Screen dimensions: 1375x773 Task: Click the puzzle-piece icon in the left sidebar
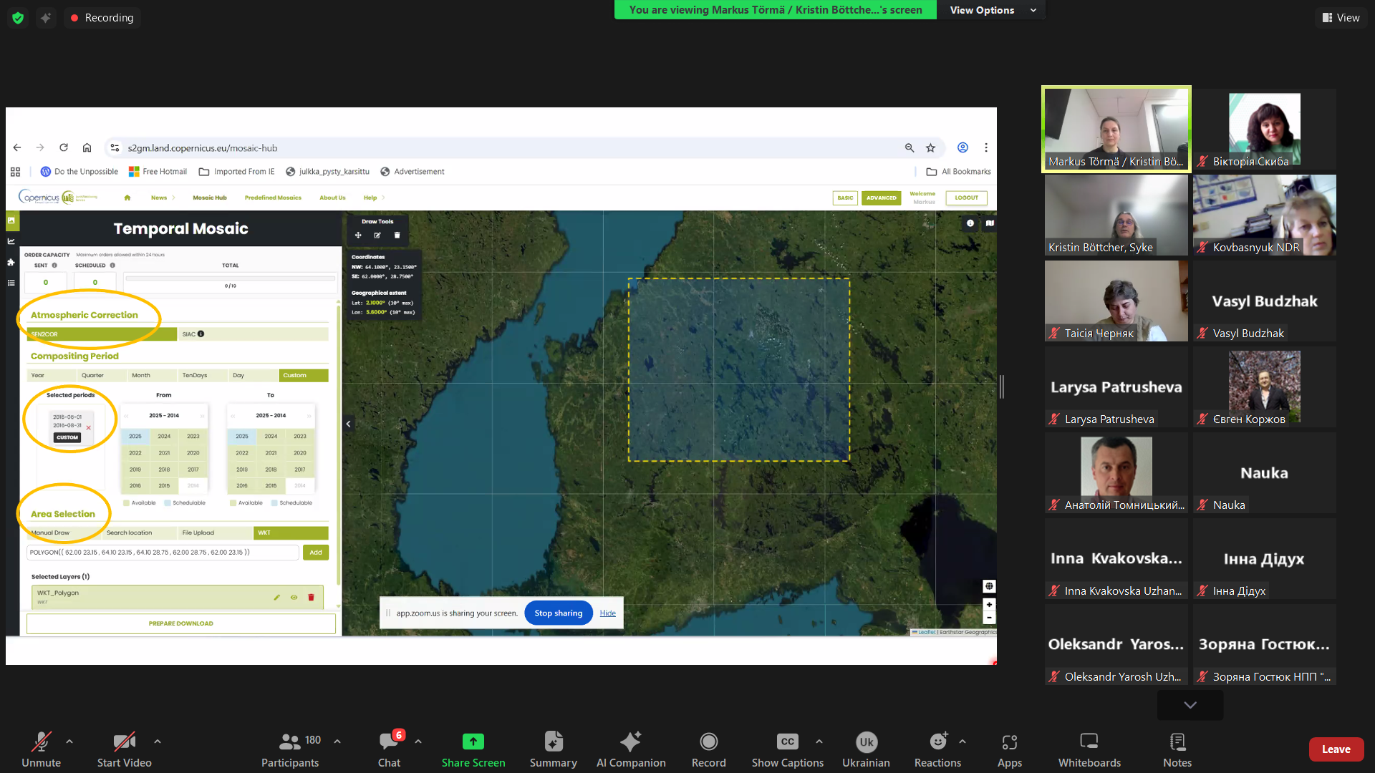(x=11, y=263)
